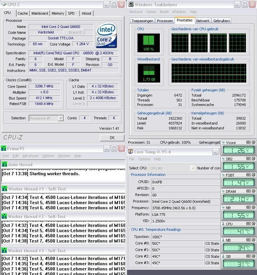Image resolution: width=257 pixels, height=275 pixels.
Task: Open the About tab in CPU-Z
Action: (86, 13)
